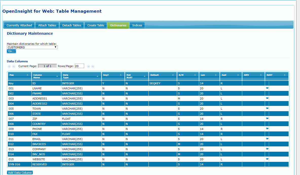The height and width of the screenshot is (175, 300).
Task: Open the edit folder icon for ZIP
Action: tap(267, 118)
